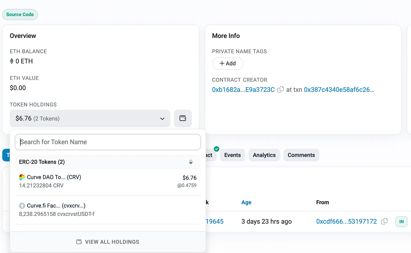Focus the Search for Token Name field
411x253 pixels.
108,142
